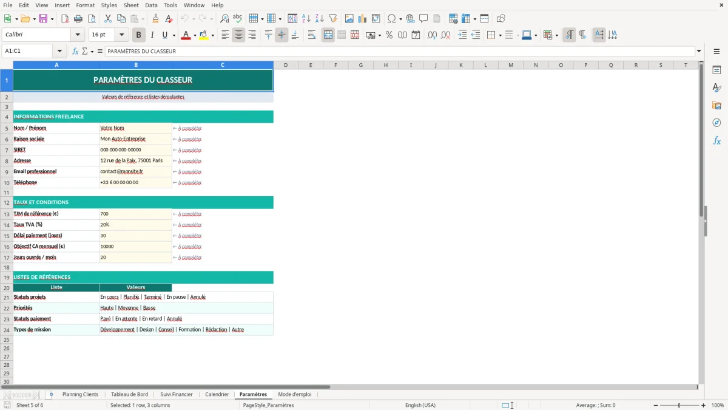The height and width of the screenshot is (410, 728).
Task: Format selection as percent
Action: pyautogui.click(x=389, y=35)
